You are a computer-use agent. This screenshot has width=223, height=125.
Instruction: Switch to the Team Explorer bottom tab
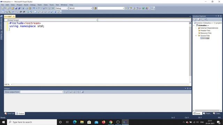(x=207, y=114)
